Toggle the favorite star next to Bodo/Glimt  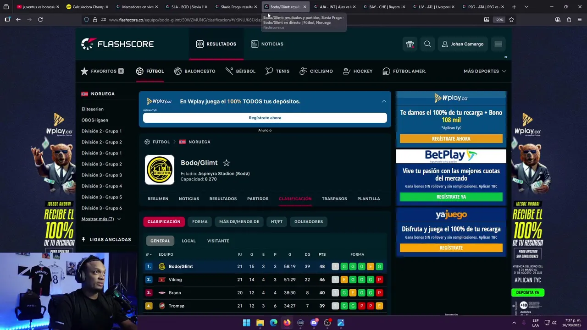click(226, 163)
